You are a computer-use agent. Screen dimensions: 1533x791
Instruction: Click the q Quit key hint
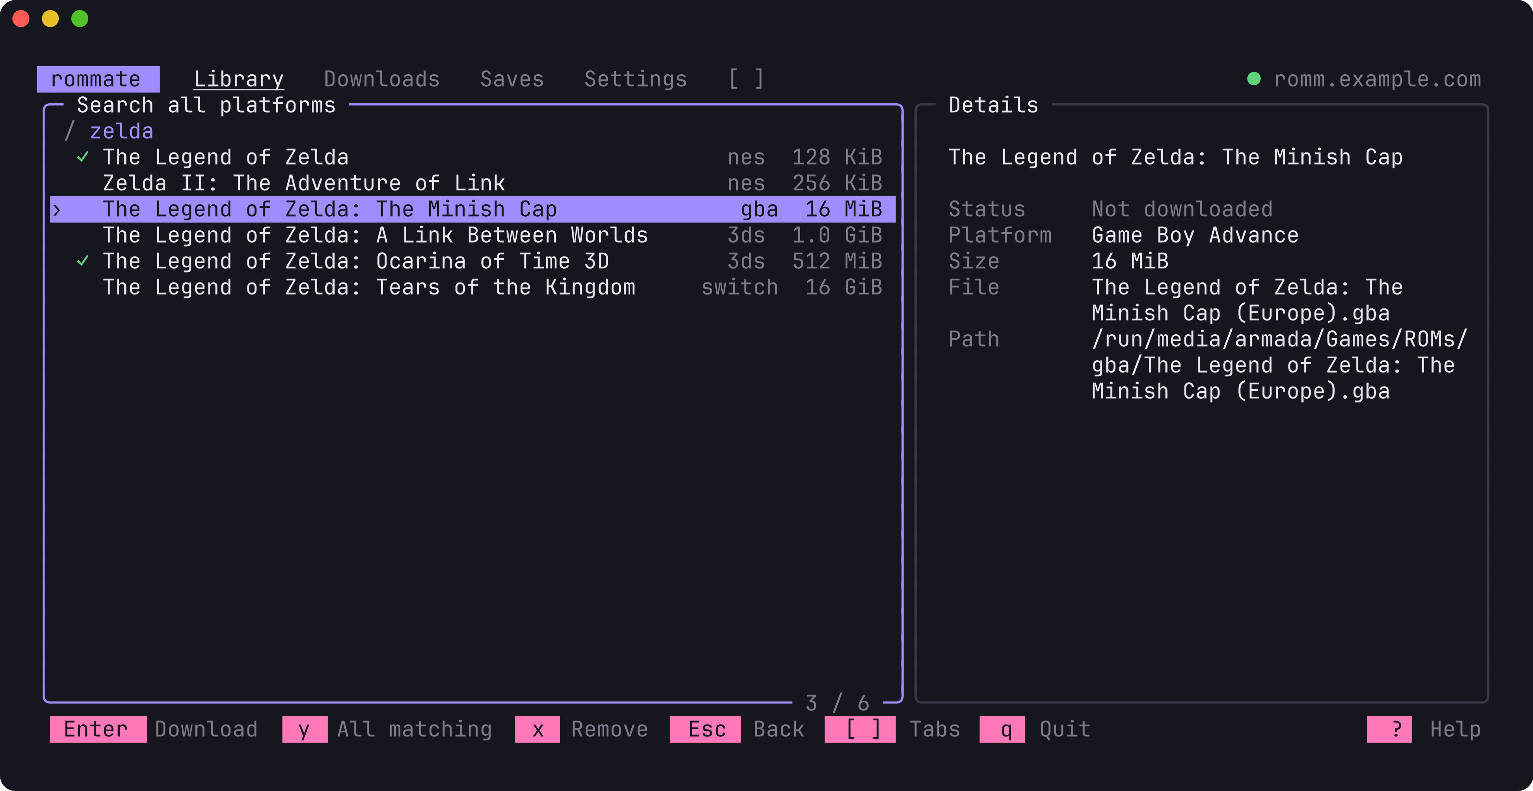tap(1035, 729)
